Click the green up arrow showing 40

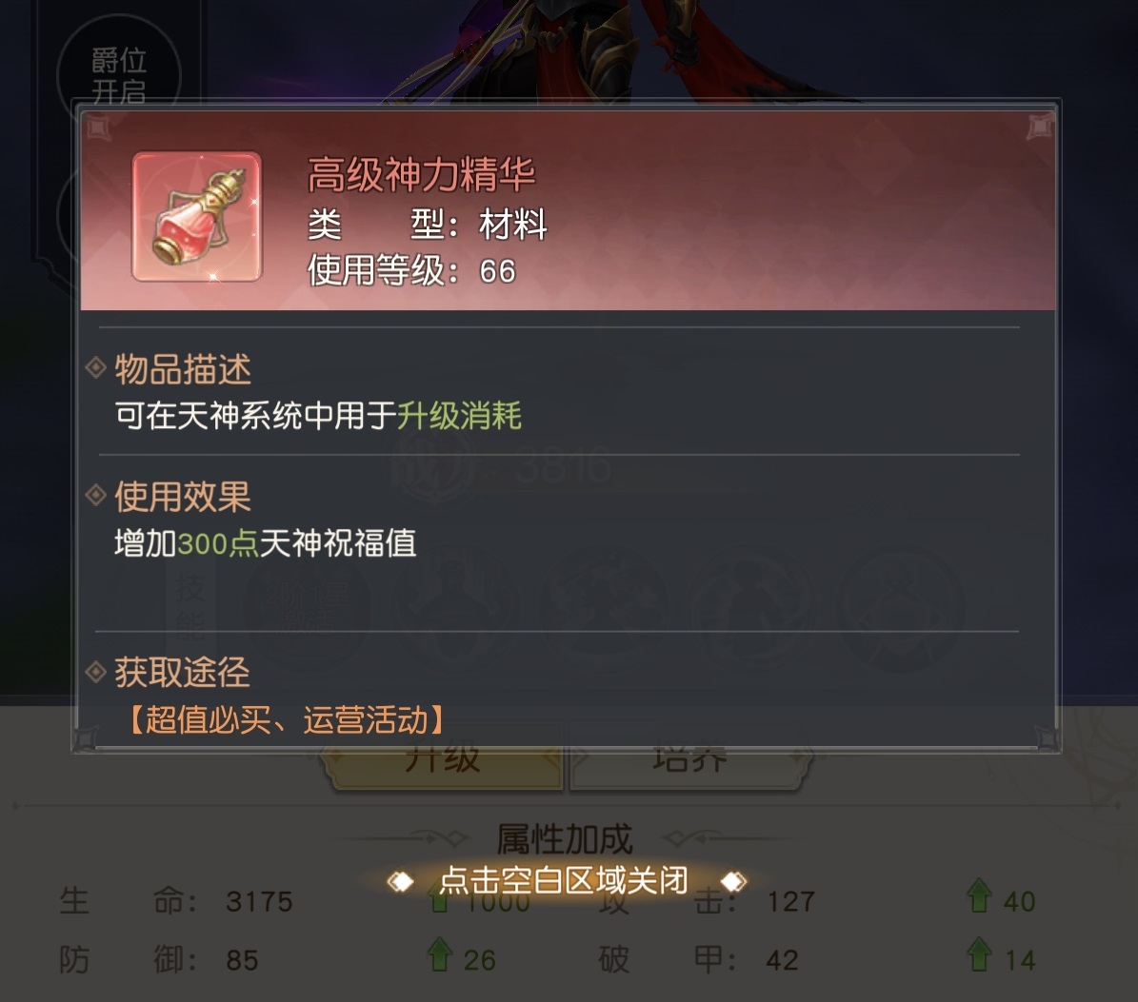[979, 895]
